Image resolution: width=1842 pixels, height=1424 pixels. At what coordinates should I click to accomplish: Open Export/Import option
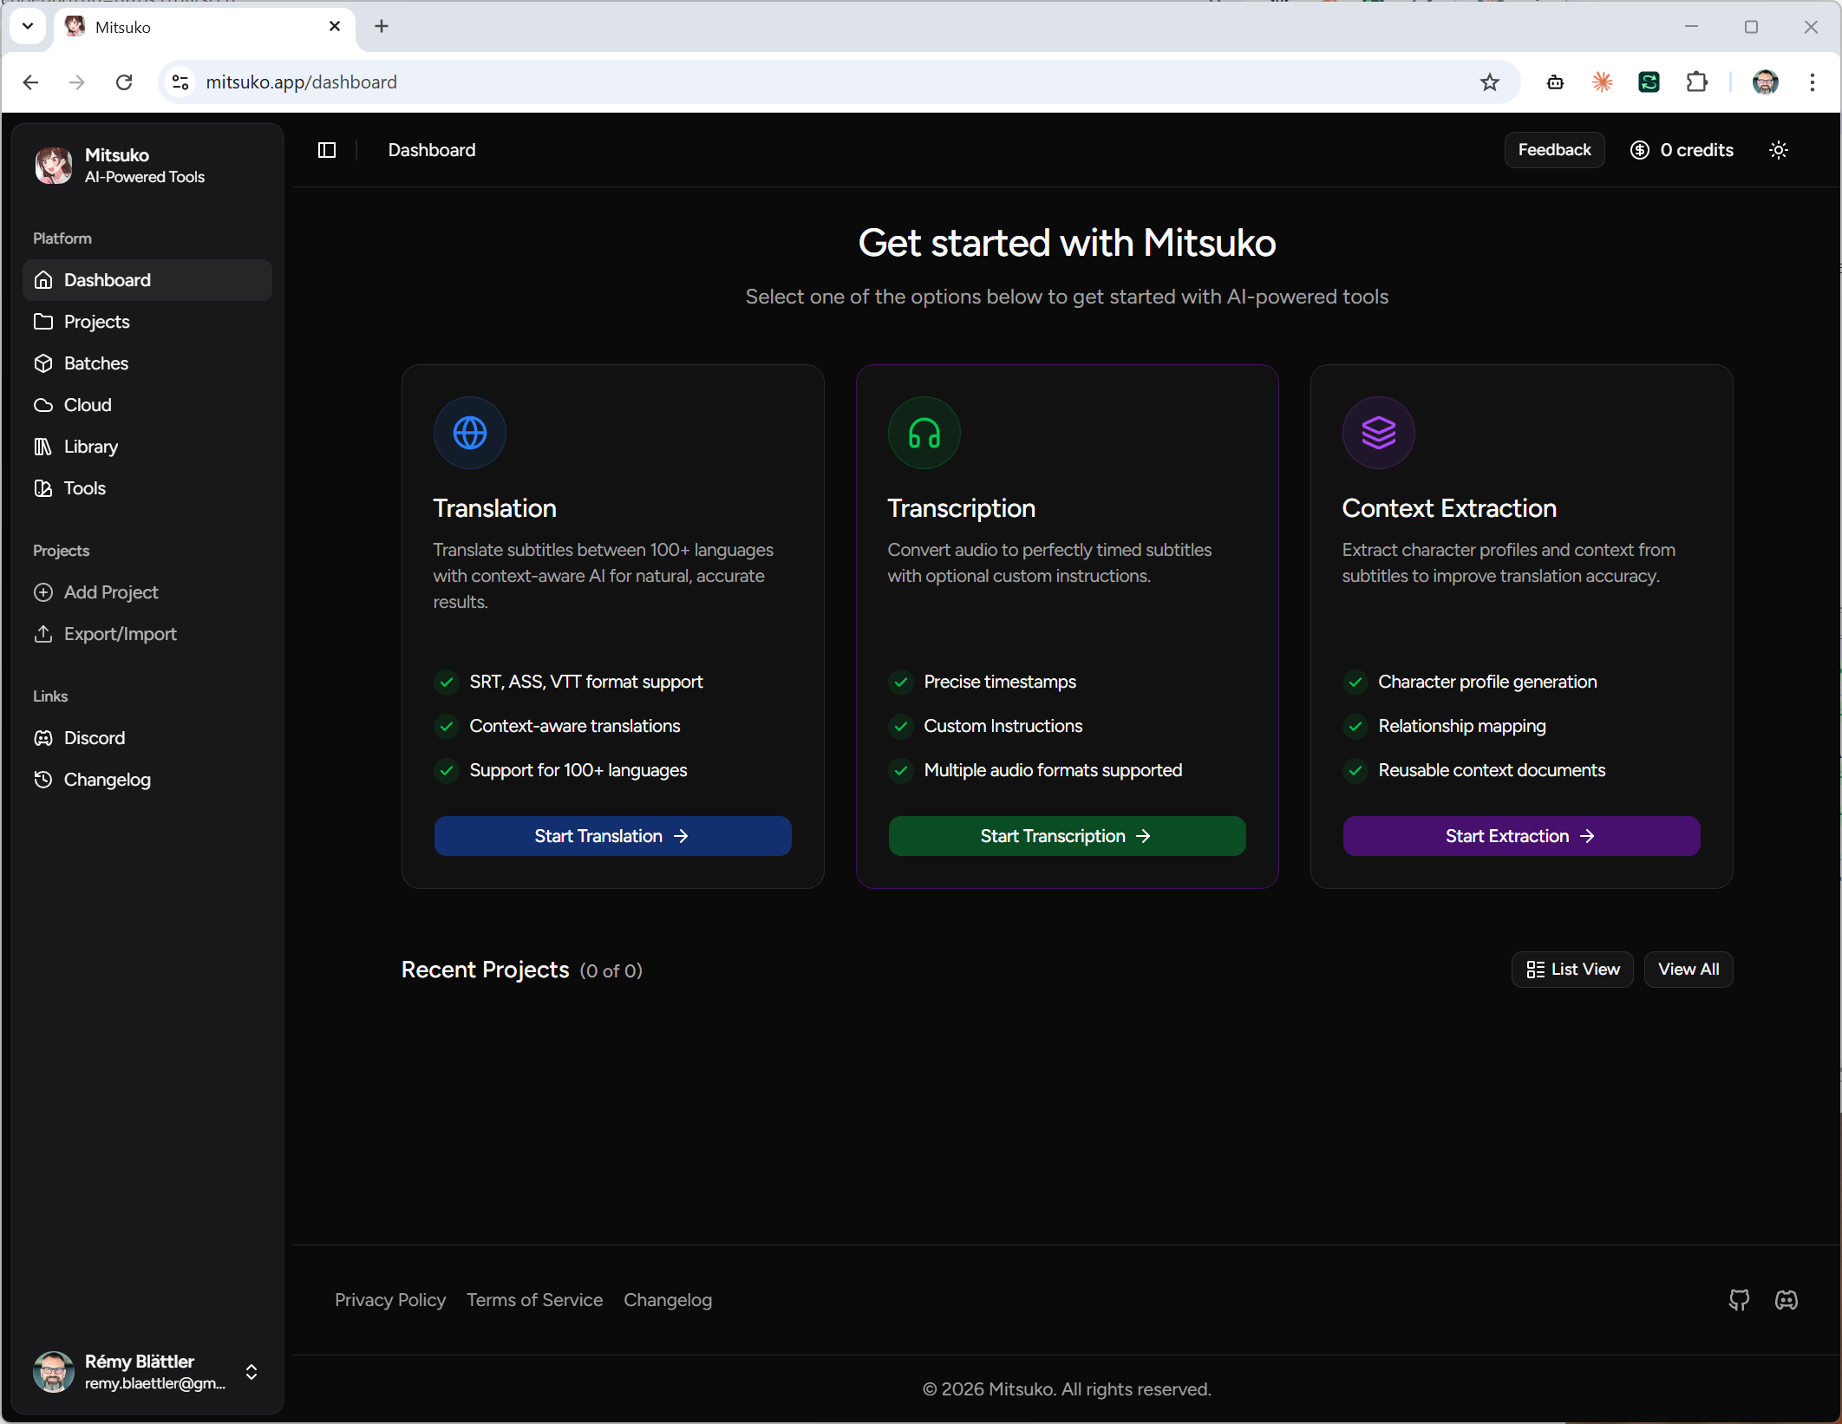[147, 634]
